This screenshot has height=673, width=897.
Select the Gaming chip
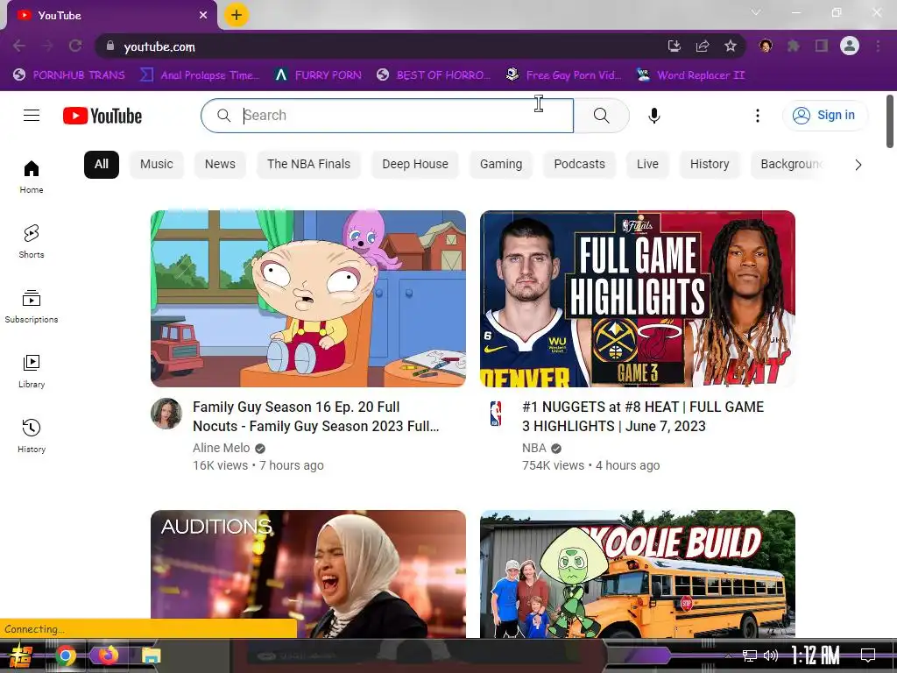coord(500,164)
